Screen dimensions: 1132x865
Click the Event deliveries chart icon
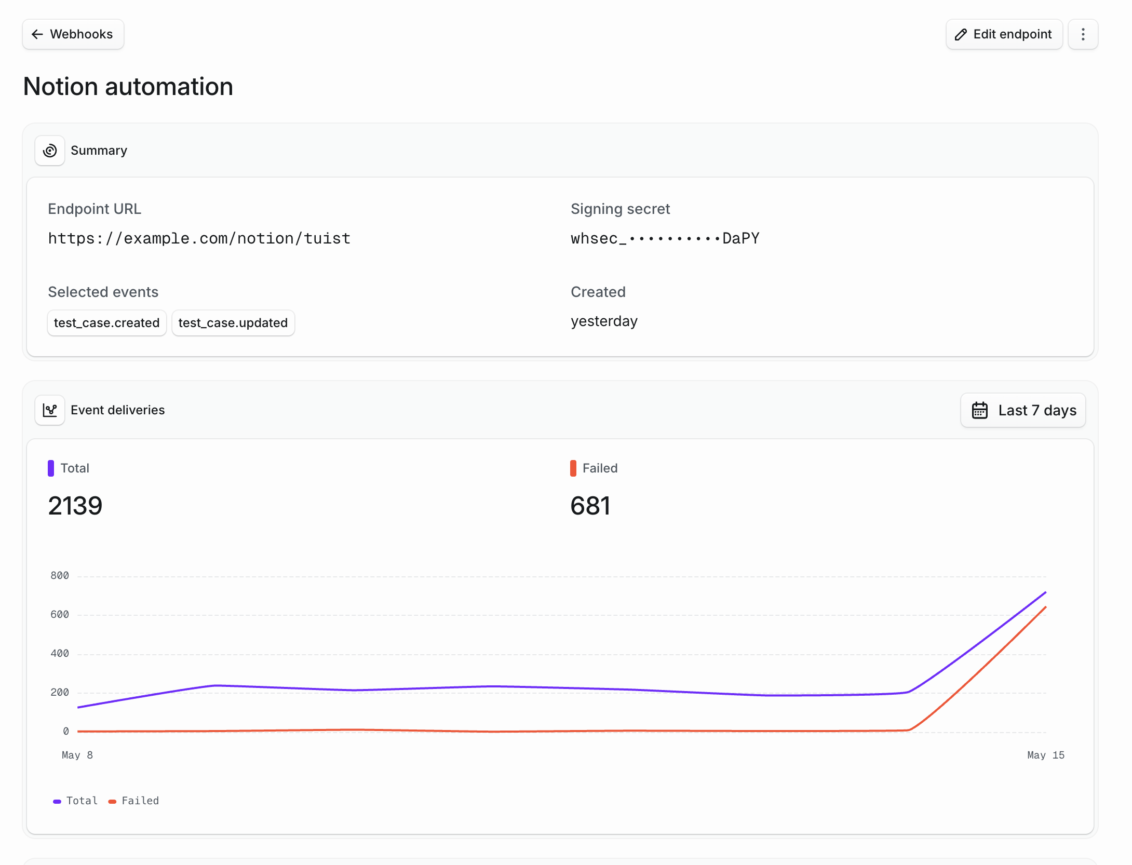pos(50,410)
